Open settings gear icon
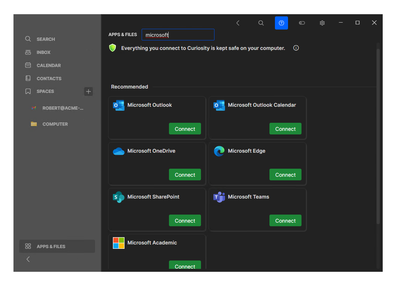 (322, 23)
